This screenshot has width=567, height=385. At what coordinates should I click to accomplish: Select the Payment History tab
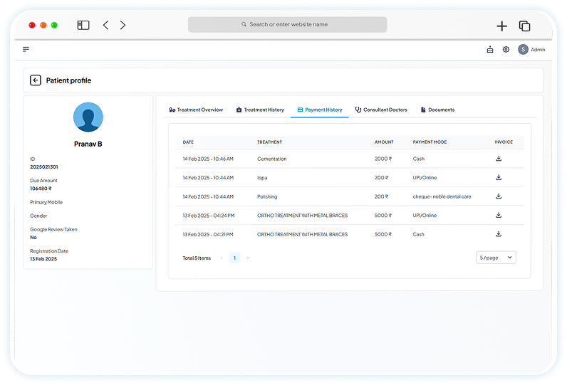click(320, 110)
